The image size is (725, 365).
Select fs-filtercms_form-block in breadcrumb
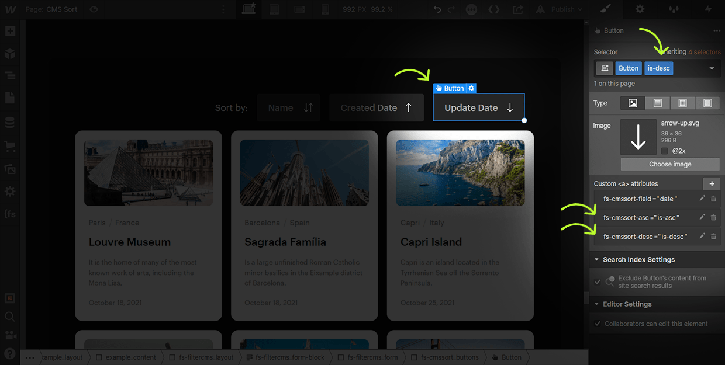286,357
